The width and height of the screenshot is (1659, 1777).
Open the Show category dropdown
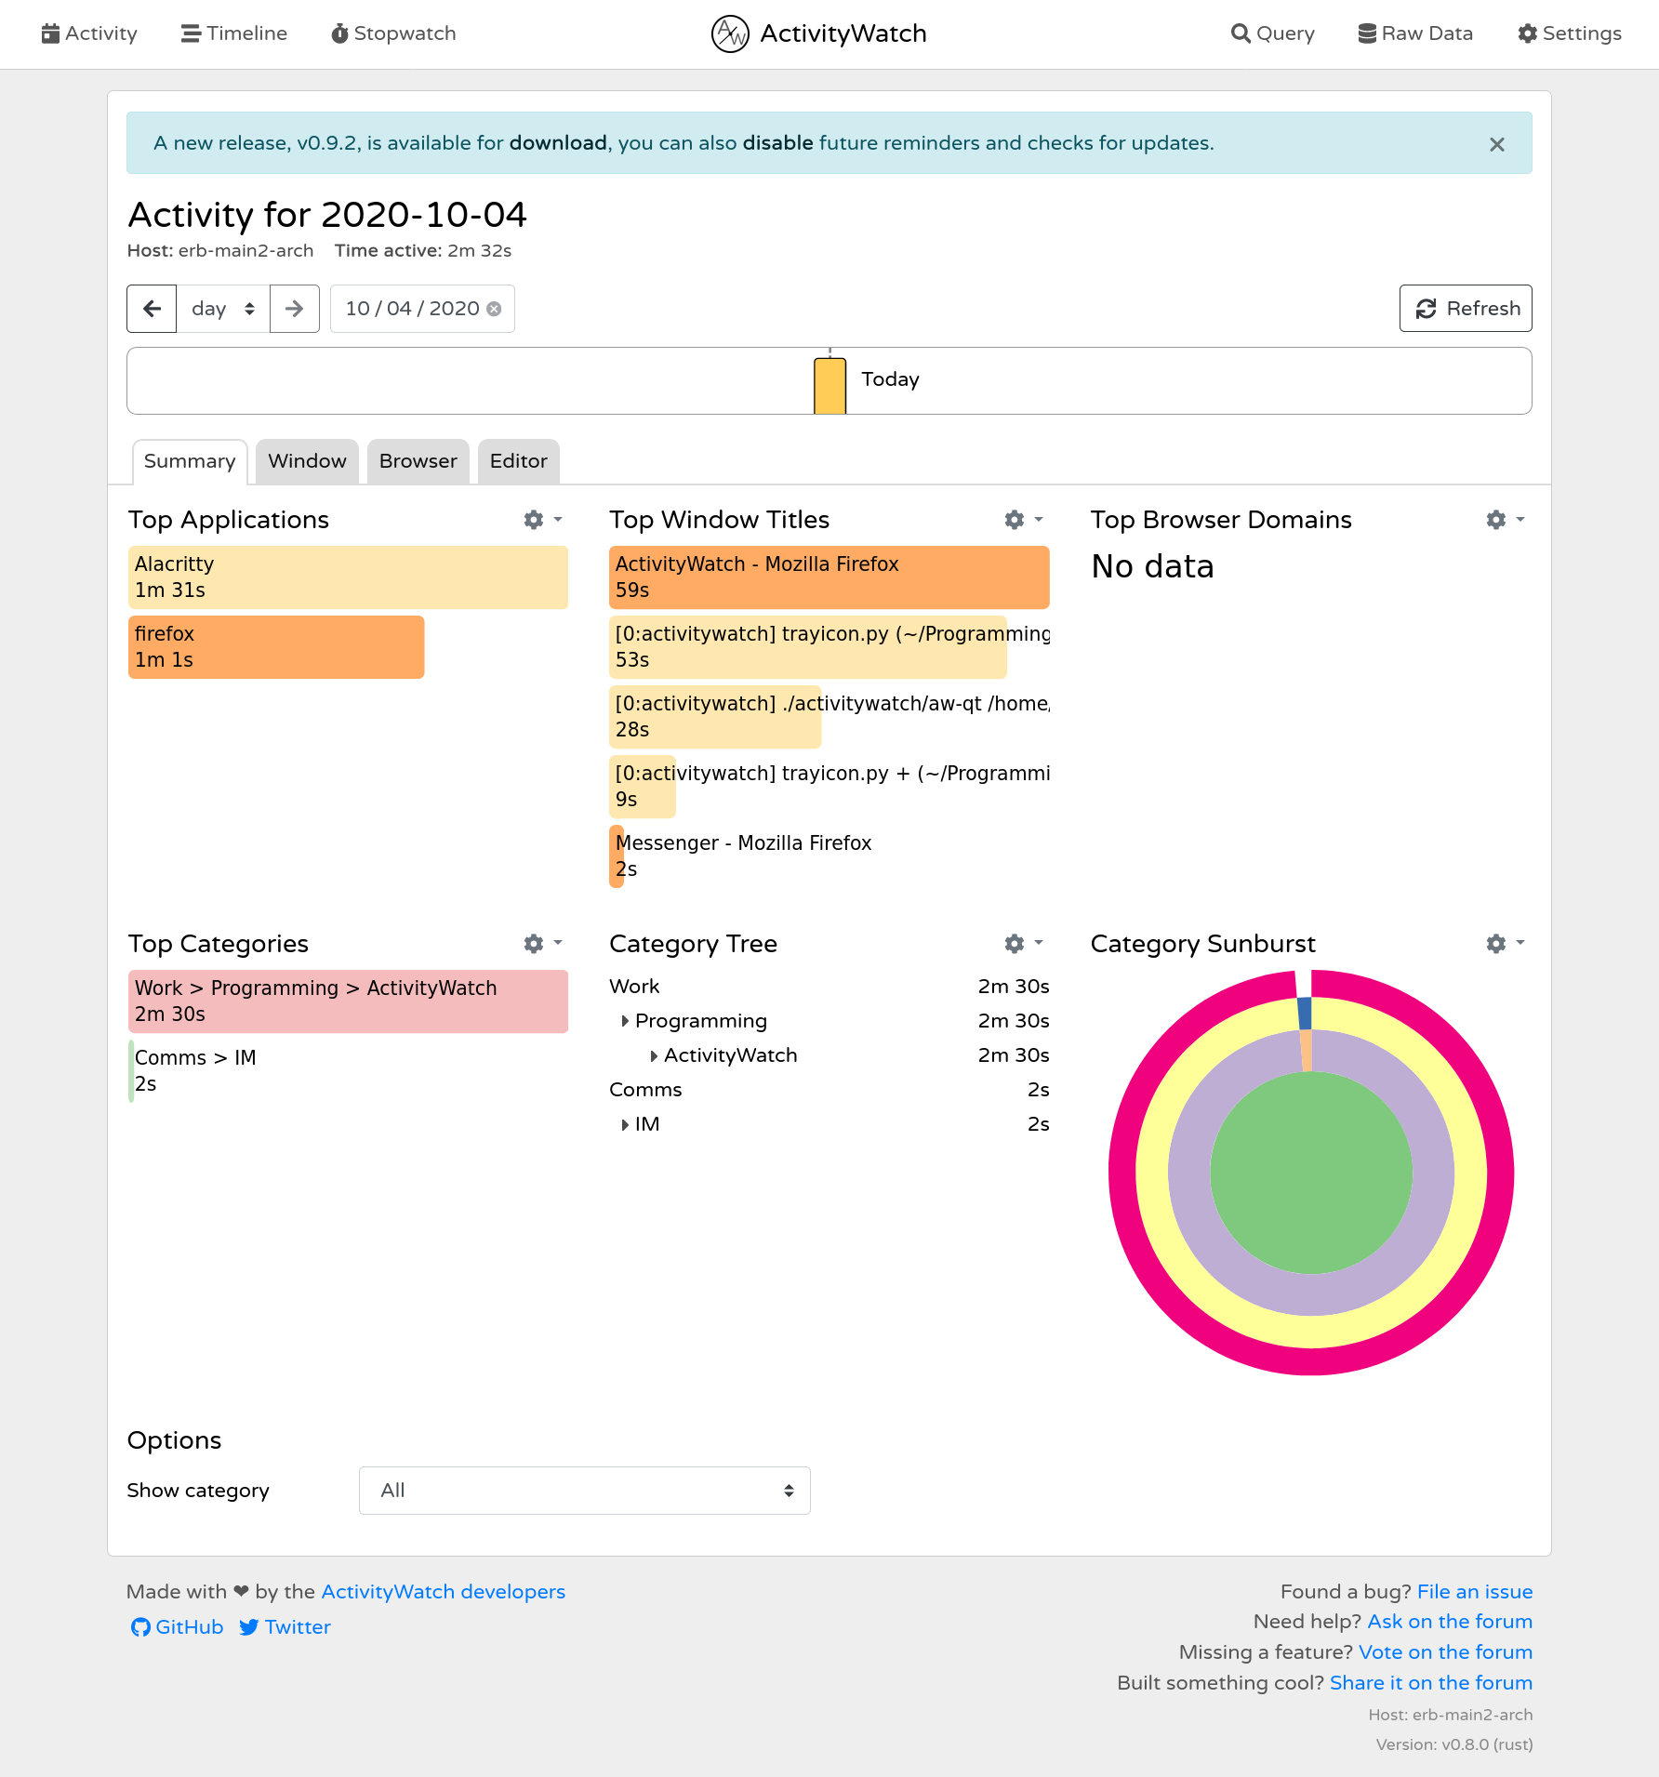click(584, 1490)
